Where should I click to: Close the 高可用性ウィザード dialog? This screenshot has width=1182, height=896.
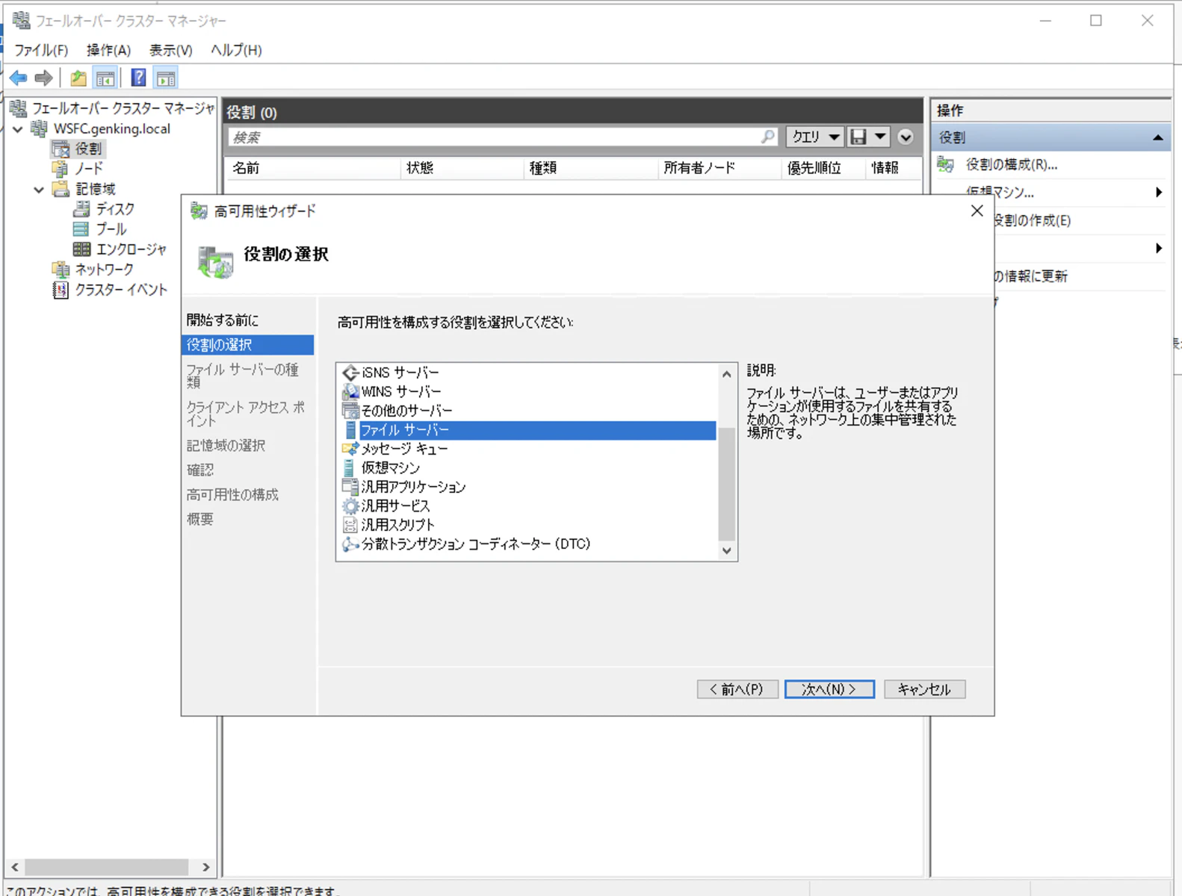[x=977, y=211]
